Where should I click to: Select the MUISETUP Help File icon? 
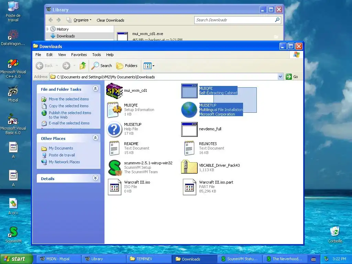(x=114, y=129)
